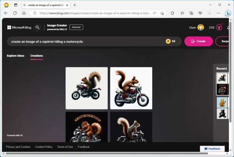The image size is (234, 157).
Task: Open the Collections icon
Action: (191, 13)
